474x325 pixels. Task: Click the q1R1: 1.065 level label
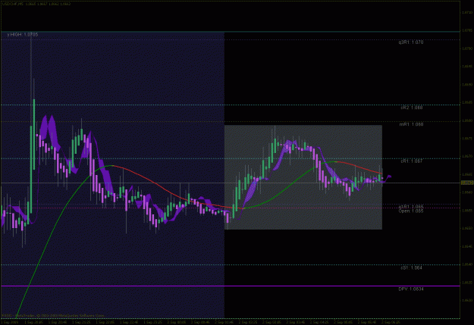click(x=411, y=207)
